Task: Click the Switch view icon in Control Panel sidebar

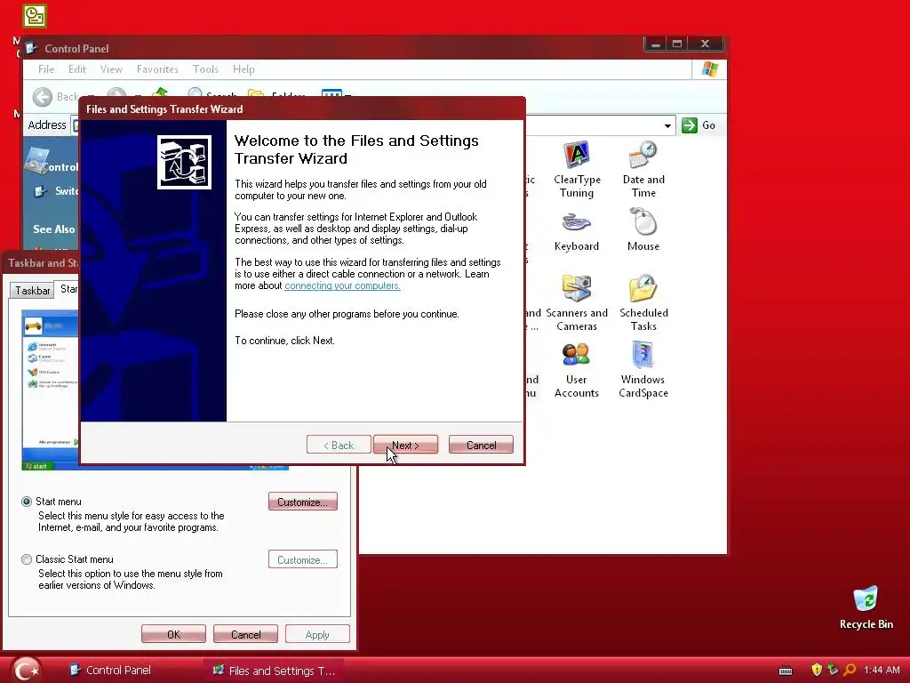Action: tap(40, 191)
